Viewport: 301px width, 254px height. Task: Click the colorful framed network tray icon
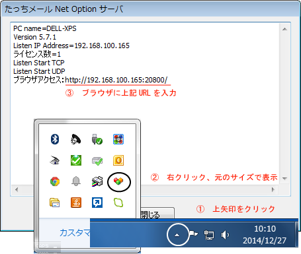[118, 139]
